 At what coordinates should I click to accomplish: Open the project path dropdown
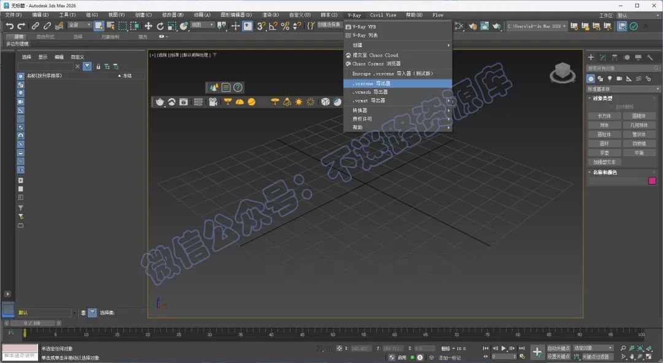(537, 26)
